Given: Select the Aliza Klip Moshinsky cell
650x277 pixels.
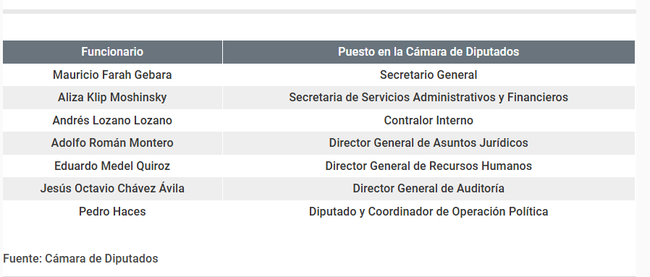Looking at the screenshot, I should [x=112, y=98].
